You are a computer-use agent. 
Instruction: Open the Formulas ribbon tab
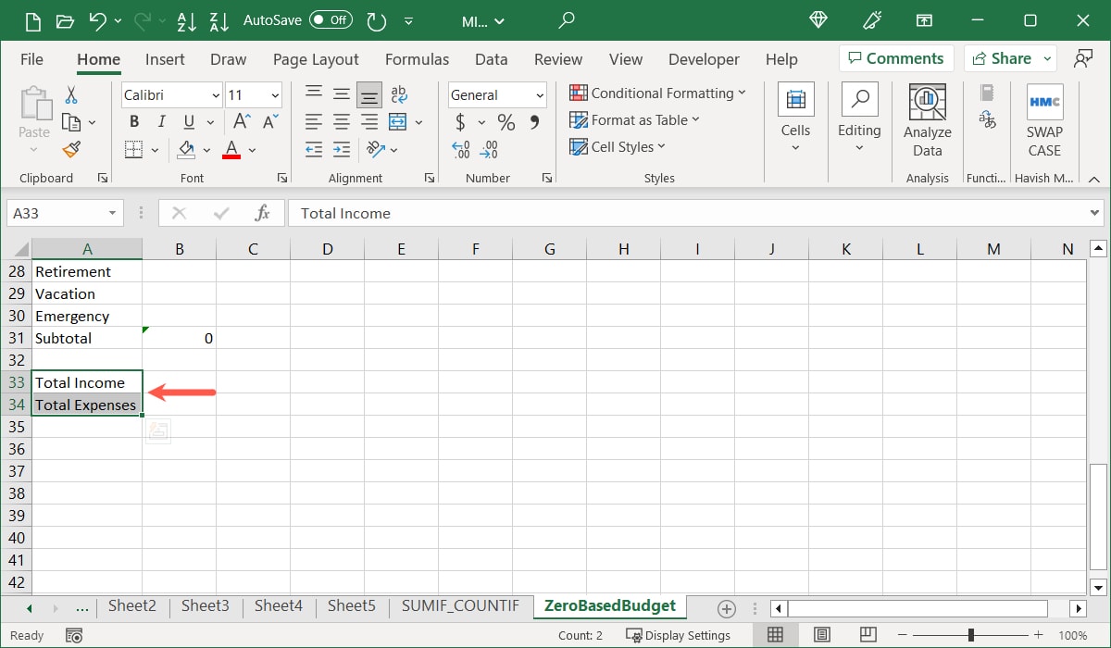[417, 59]
